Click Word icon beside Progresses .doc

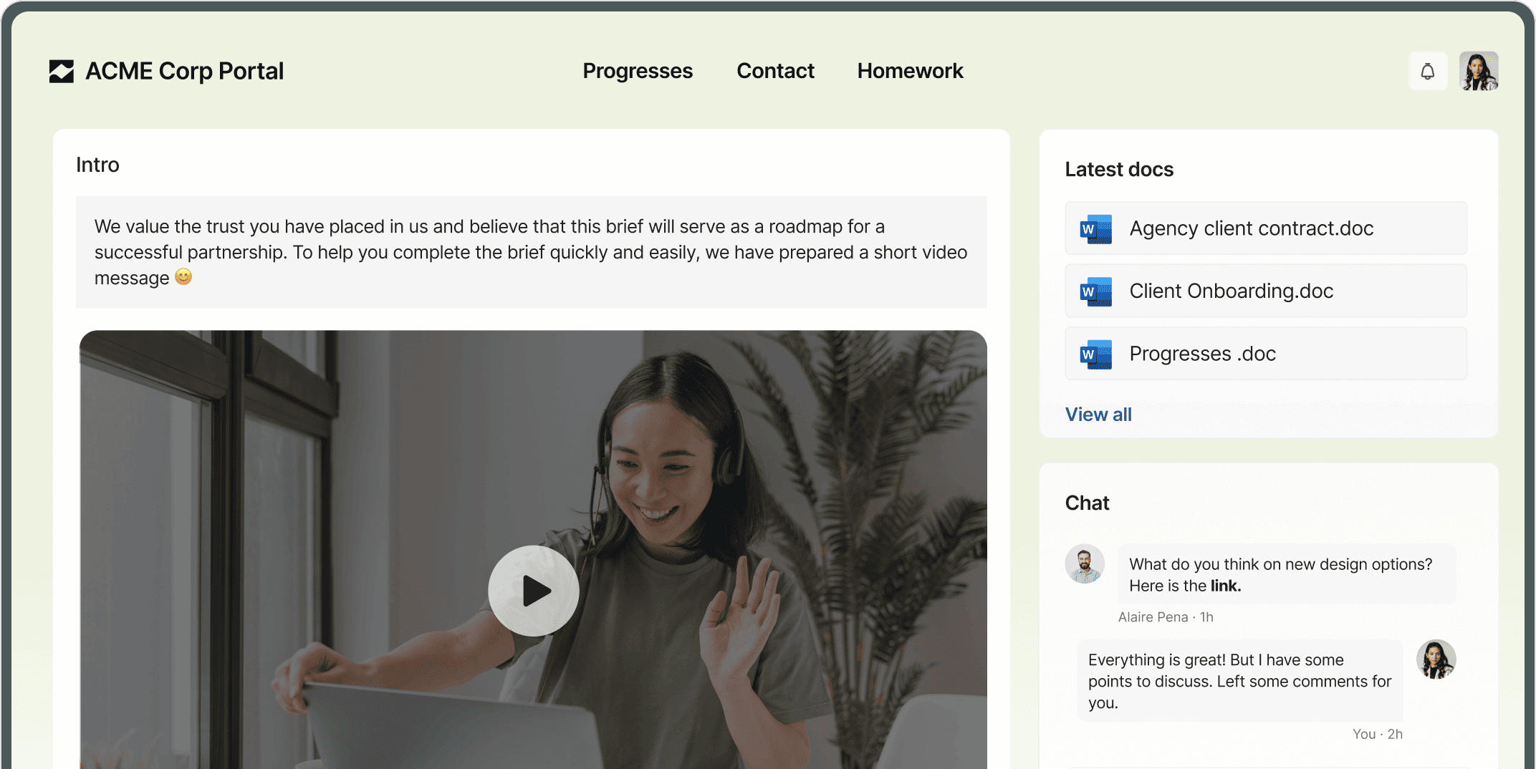point(1095,354)
